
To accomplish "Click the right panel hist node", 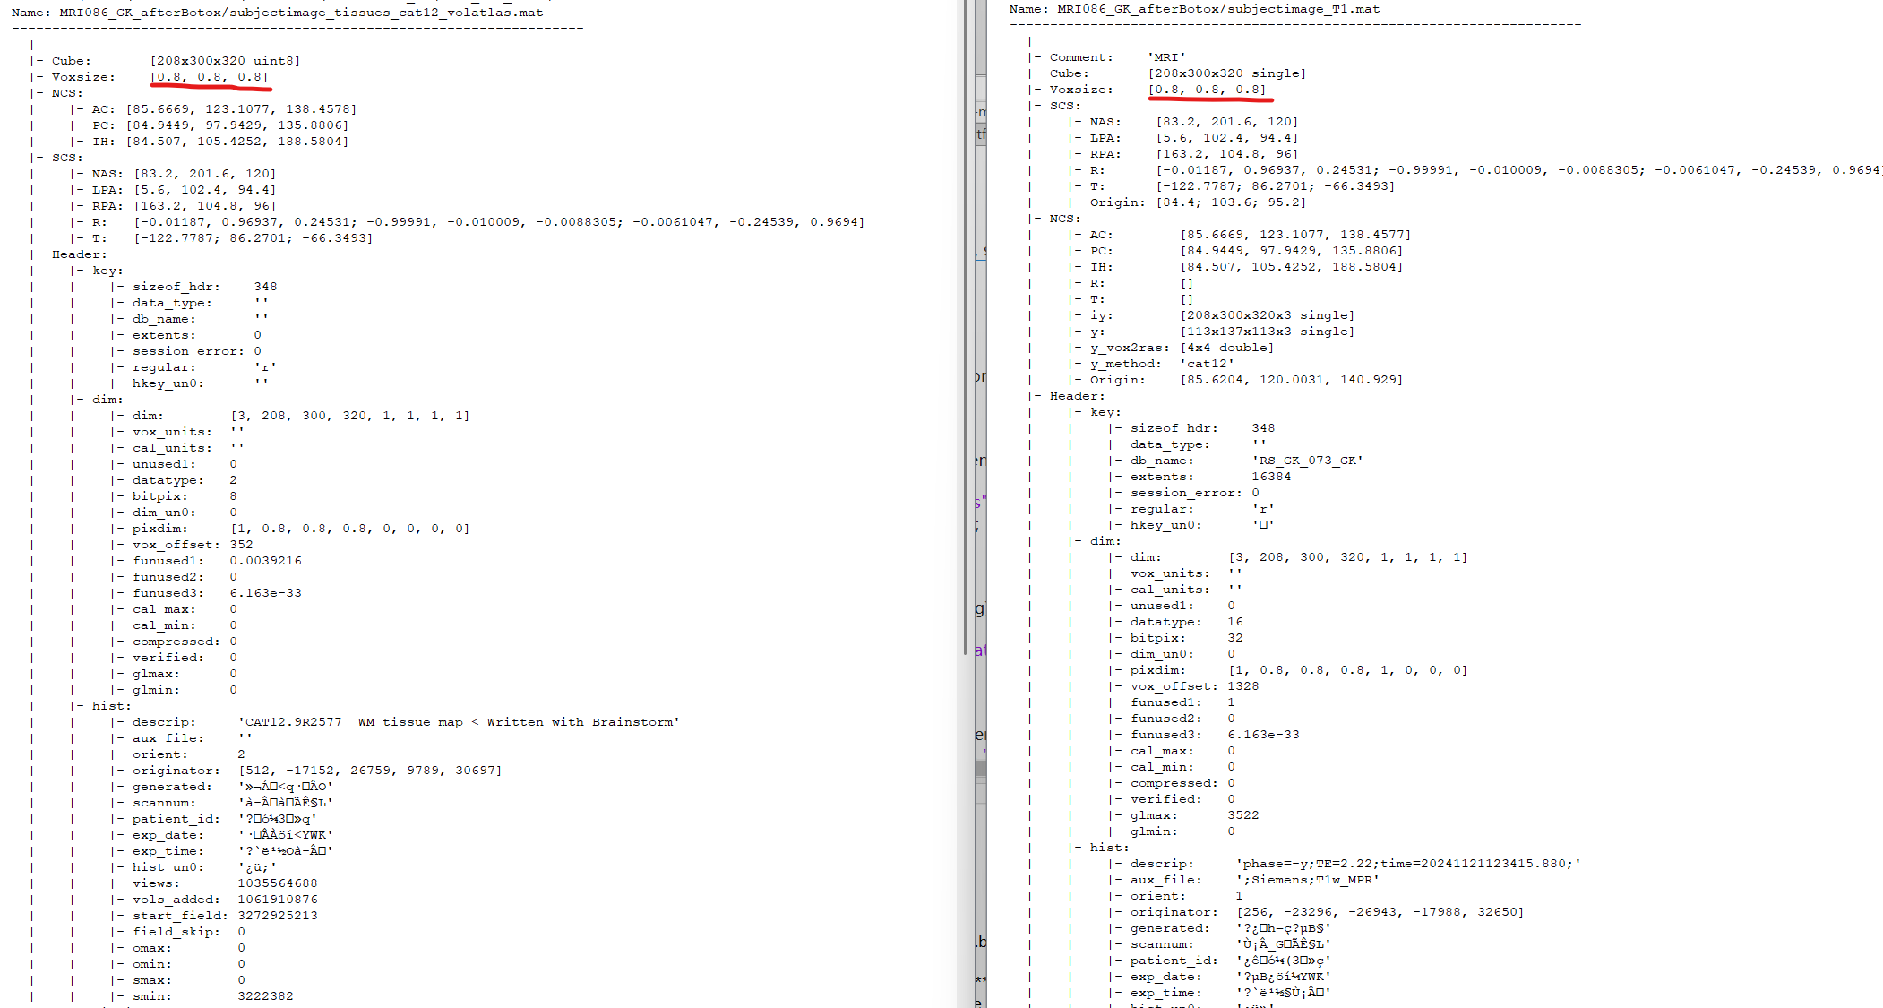I will (1108, 848).
